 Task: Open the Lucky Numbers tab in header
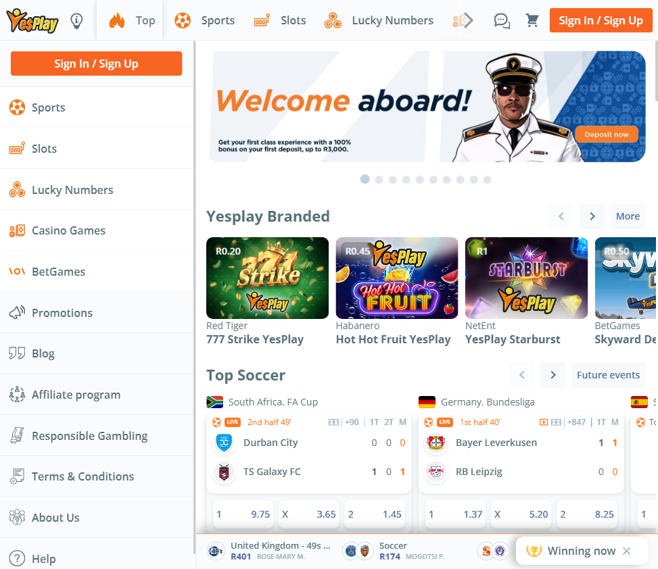pyautogui.click(x=379, y=20)
